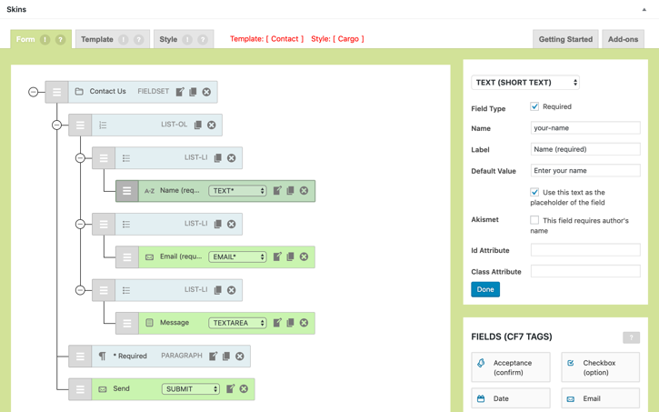Click the Id Attribute input field
This screenshot has width=659, height=412.
tap(585, 250)
